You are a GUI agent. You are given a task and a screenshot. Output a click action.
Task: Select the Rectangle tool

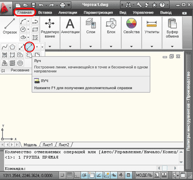[35, 30]
